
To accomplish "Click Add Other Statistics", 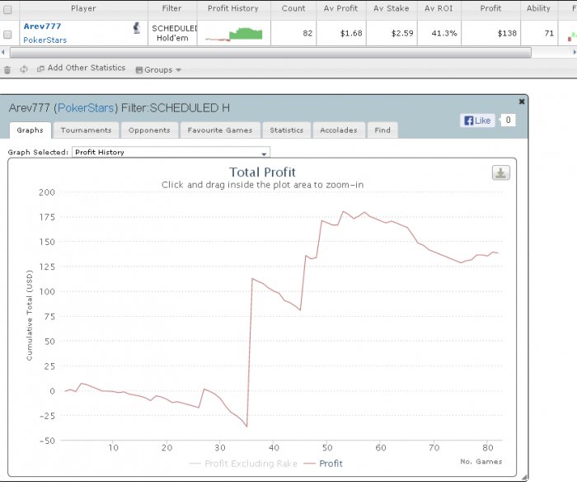I will click(82, 68).
